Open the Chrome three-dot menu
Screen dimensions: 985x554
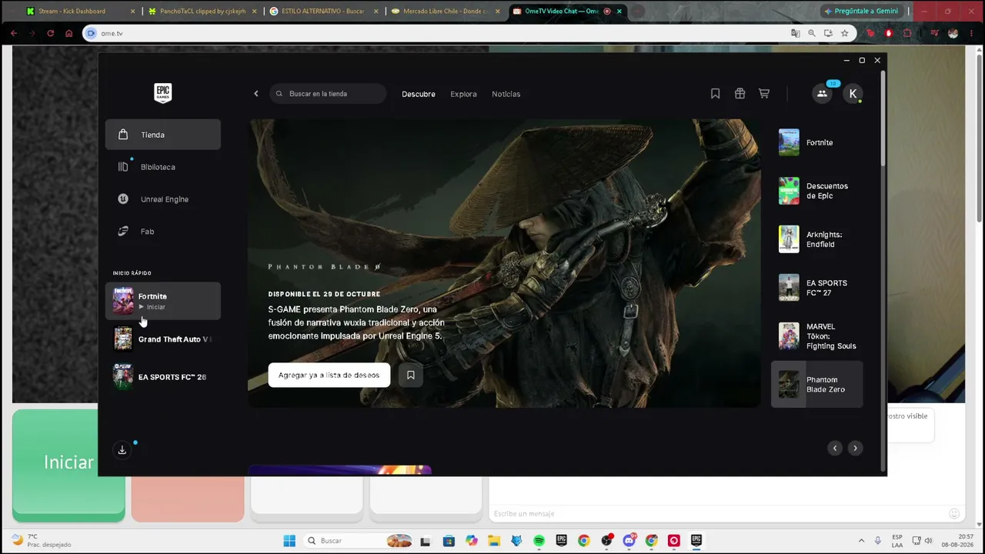point(972,33)
